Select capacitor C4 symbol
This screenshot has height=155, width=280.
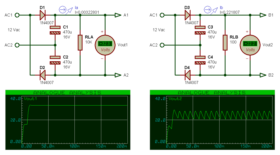tap(200, 60)
